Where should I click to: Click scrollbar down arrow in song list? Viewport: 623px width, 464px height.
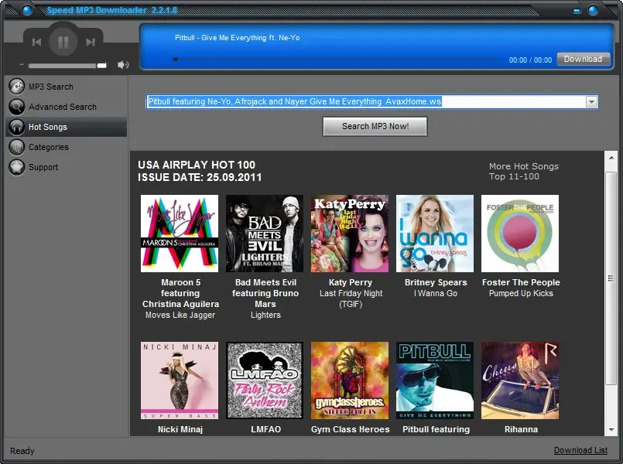pyautogui.click(x=611, y=430)
